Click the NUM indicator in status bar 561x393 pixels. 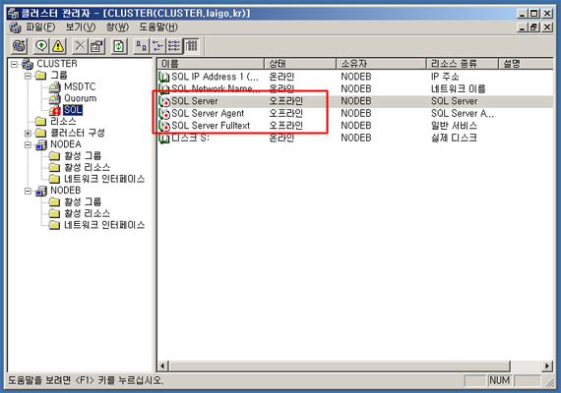pyautogui.click(x=499, y=380)
